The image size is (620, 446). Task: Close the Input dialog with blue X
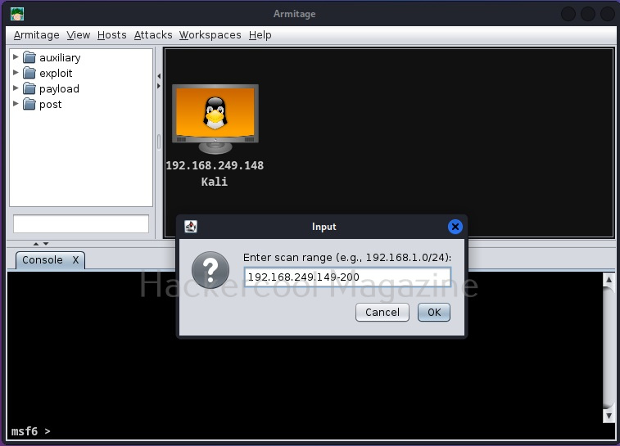[x=455, y=227]
